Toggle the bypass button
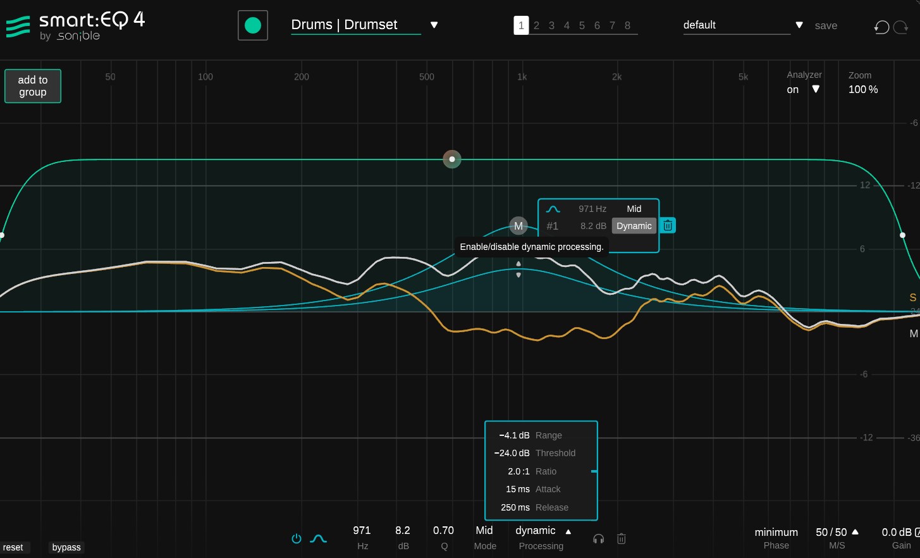The height and width of the screenshot is (558, 920). tap(66, 547)
